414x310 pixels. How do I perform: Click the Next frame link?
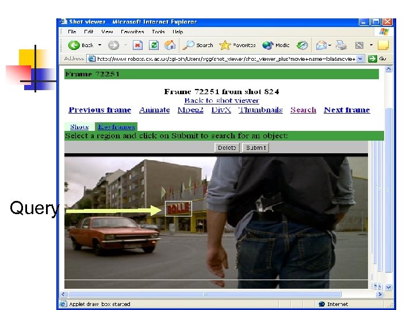point(347,110)
